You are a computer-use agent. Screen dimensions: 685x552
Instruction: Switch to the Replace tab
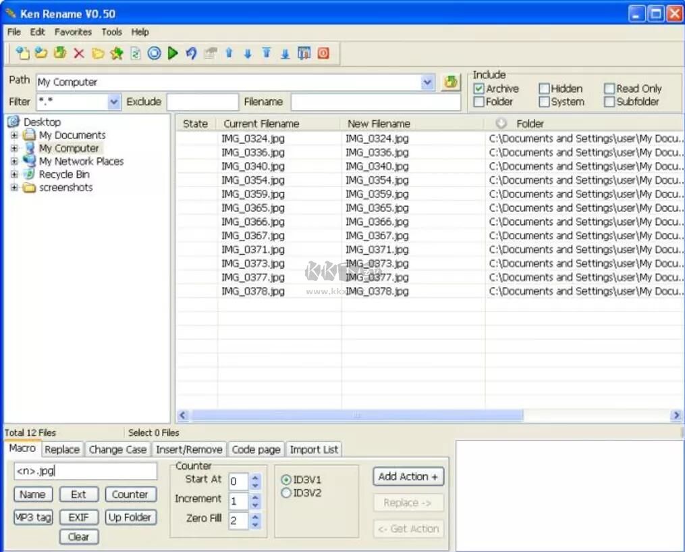(62, 449)
